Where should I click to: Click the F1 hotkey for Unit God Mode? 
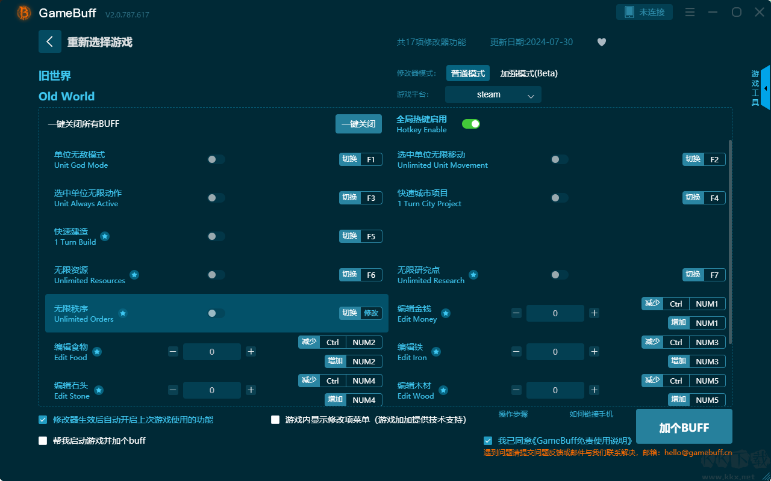click(x=371, y=159)
